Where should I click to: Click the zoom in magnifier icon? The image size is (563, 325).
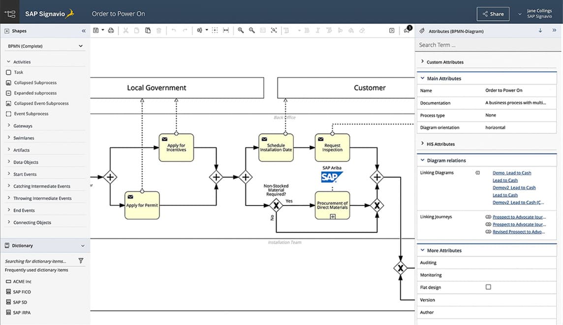(x=241, y=30)
